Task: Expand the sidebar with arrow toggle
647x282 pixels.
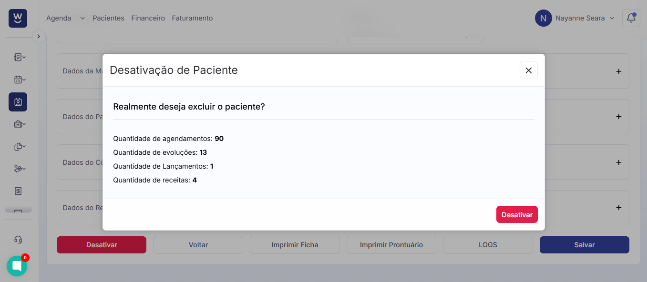Action: (39, 36)
